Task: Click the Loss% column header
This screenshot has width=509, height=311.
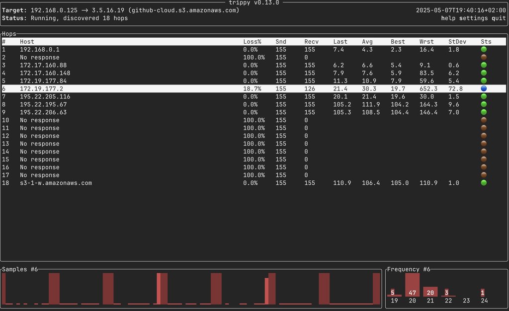Action: coord(252,42)
